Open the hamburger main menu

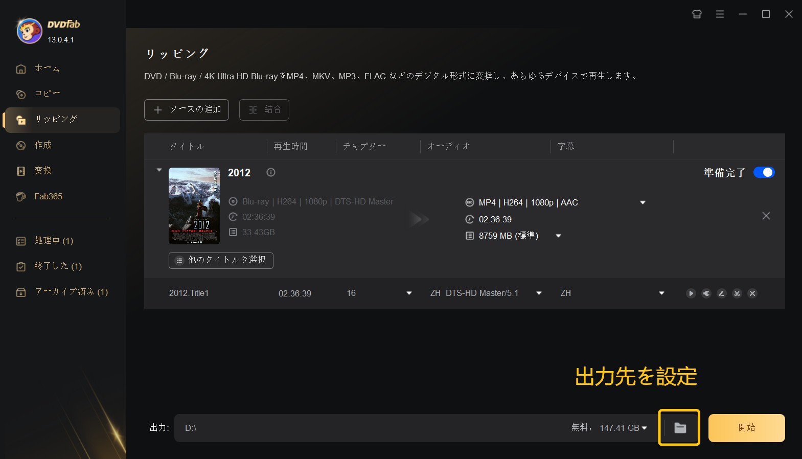(x=720, y=14)
